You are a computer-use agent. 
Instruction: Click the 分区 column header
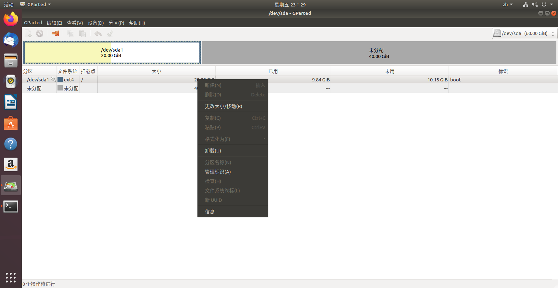pyautogui.click(x=39, y=71)
